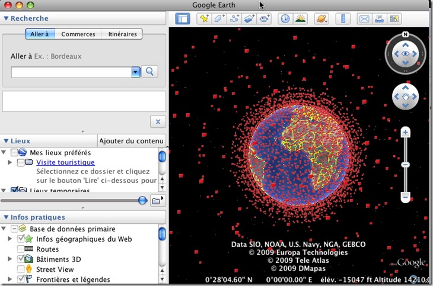Expand Infos géographiques du Web node
The image size is (433, 286).
[10, 239]
